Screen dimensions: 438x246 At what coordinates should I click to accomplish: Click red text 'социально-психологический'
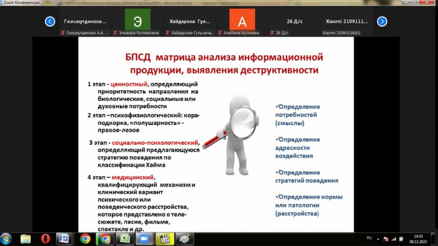click(x=155, y=143)
